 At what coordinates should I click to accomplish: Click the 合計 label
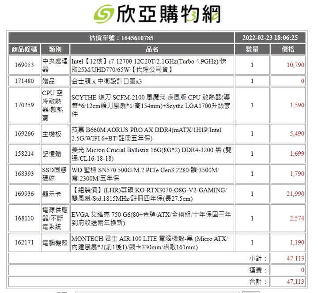tap(257, 282)
